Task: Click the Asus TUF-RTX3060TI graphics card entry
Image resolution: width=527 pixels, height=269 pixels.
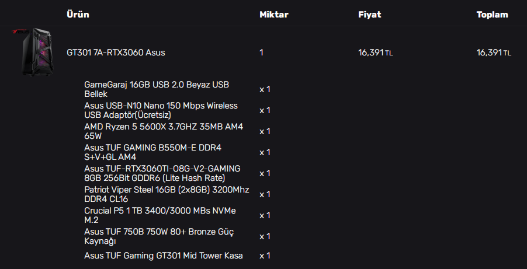Action: tap(162, 173)
